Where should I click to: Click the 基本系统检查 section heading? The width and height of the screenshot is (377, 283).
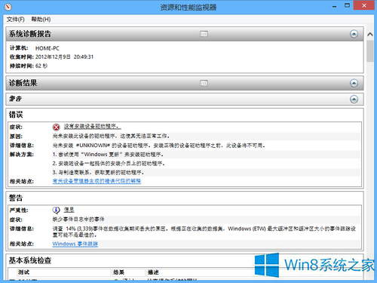30,260
